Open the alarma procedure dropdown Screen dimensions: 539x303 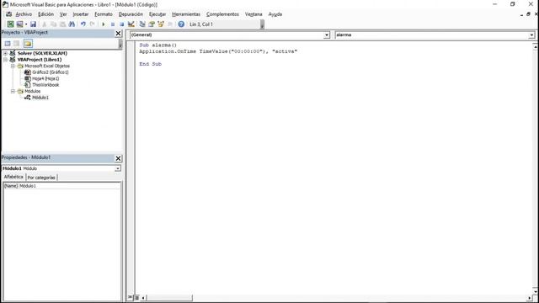pyautogui.click(x=531, y=35)
